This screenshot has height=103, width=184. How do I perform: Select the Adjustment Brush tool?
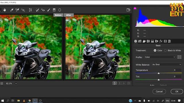click(49, 10)
